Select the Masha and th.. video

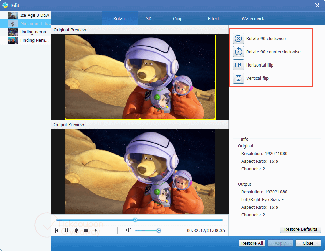point(26,23)
